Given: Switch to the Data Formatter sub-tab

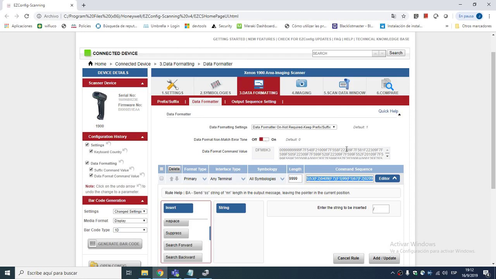Looking at the screenshot, I should tap(205, 102).
